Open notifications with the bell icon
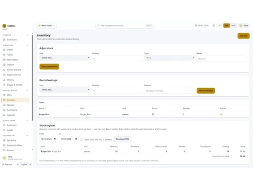Screen dimensions: 253x190 point(214,25)
